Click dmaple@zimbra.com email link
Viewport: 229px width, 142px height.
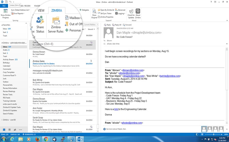pos(134,76)
